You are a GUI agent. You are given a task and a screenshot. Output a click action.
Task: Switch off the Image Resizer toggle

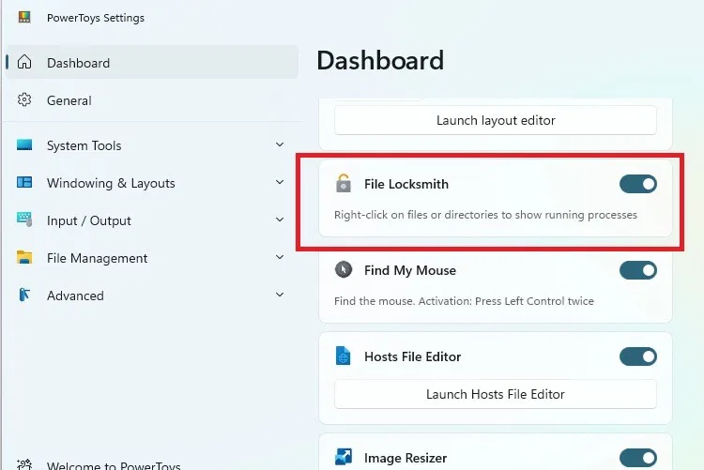coord(638,458)
